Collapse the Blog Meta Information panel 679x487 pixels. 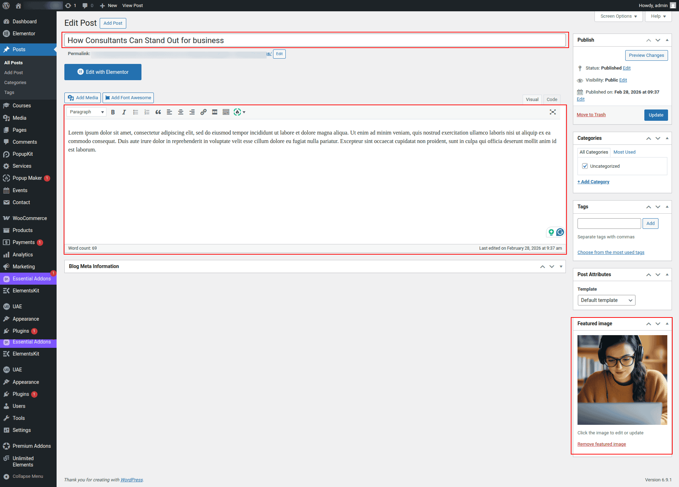(x=561, y=266)
